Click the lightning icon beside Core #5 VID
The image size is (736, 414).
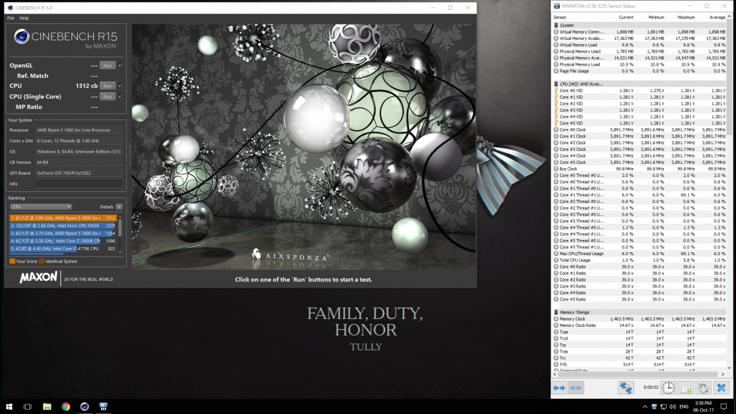click(x=556, y=123)
